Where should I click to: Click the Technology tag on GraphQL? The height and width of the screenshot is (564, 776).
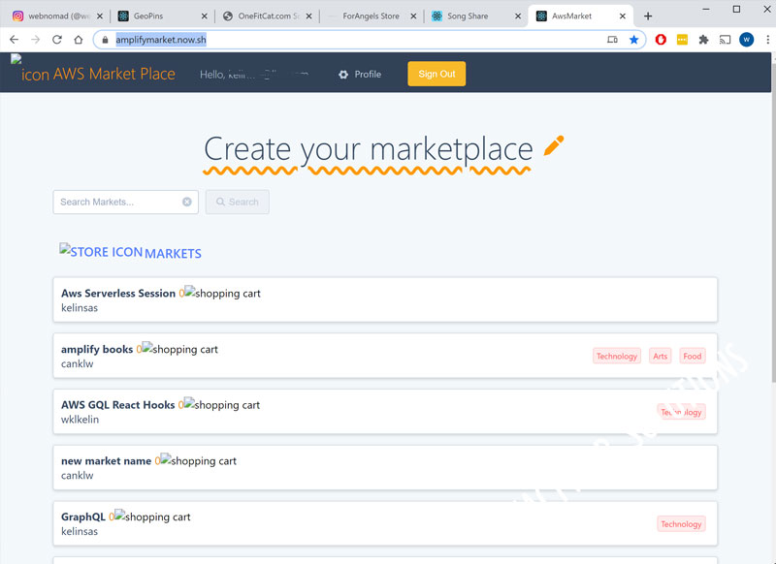pyautogui.click(x=681, y=524)
